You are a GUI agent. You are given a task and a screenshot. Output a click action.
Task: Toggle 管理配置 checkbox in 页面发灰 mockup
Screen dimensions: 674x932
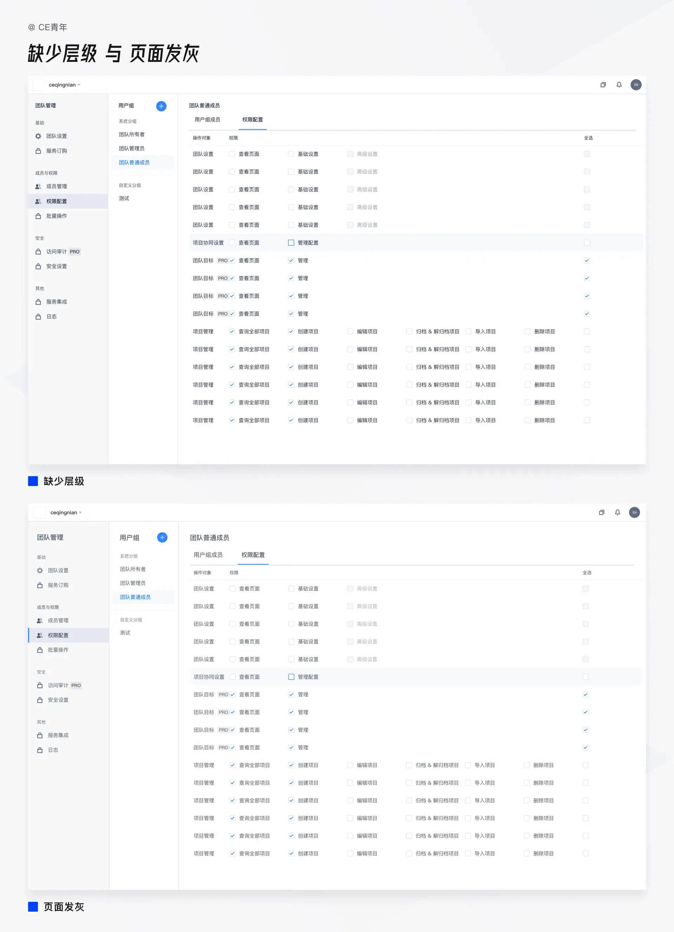pos(291,677)
